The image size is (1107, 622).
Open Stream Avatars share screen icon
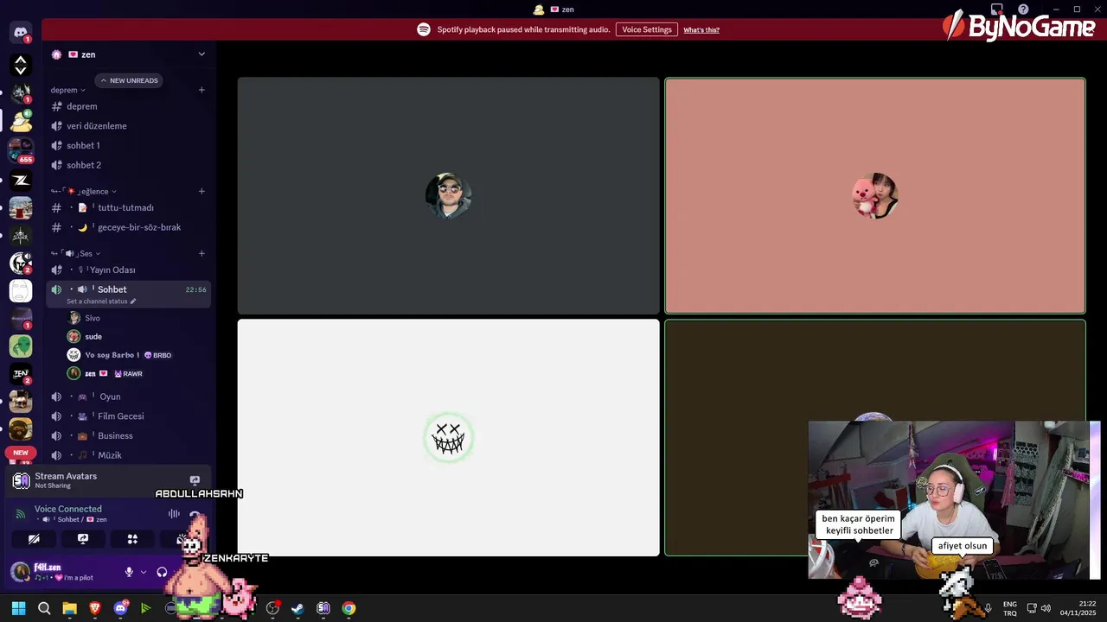[x=195, y=480]
